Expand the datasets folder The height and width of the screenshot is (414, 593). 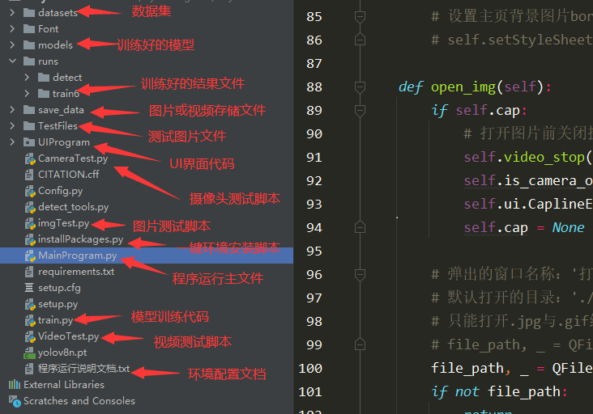(12, 13)
